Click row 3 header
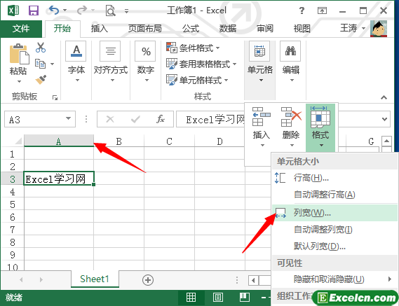399x306 pixels. (13, 179)
